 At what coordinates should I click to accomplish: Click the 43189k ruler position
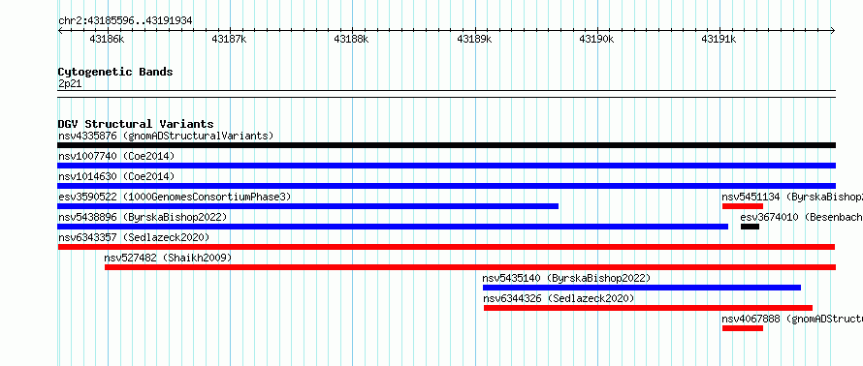pyautogui.click(x=474, y=39)
